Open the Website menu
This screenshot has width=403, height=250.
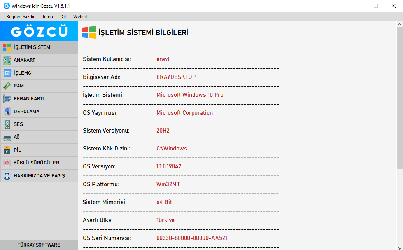coord(81,17)
